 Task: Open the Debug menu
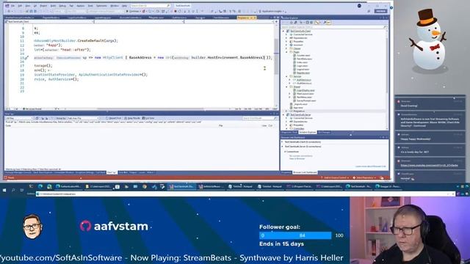click(62, 6)
